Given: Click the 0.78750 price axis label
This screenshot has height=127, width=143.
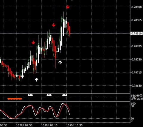Looking at the screenshot, I should tap(136, 59).
